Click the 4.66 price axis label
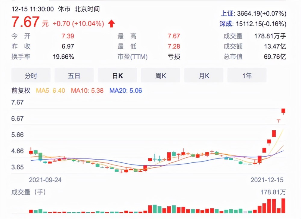The image size is (301, 219). (17, 151)
